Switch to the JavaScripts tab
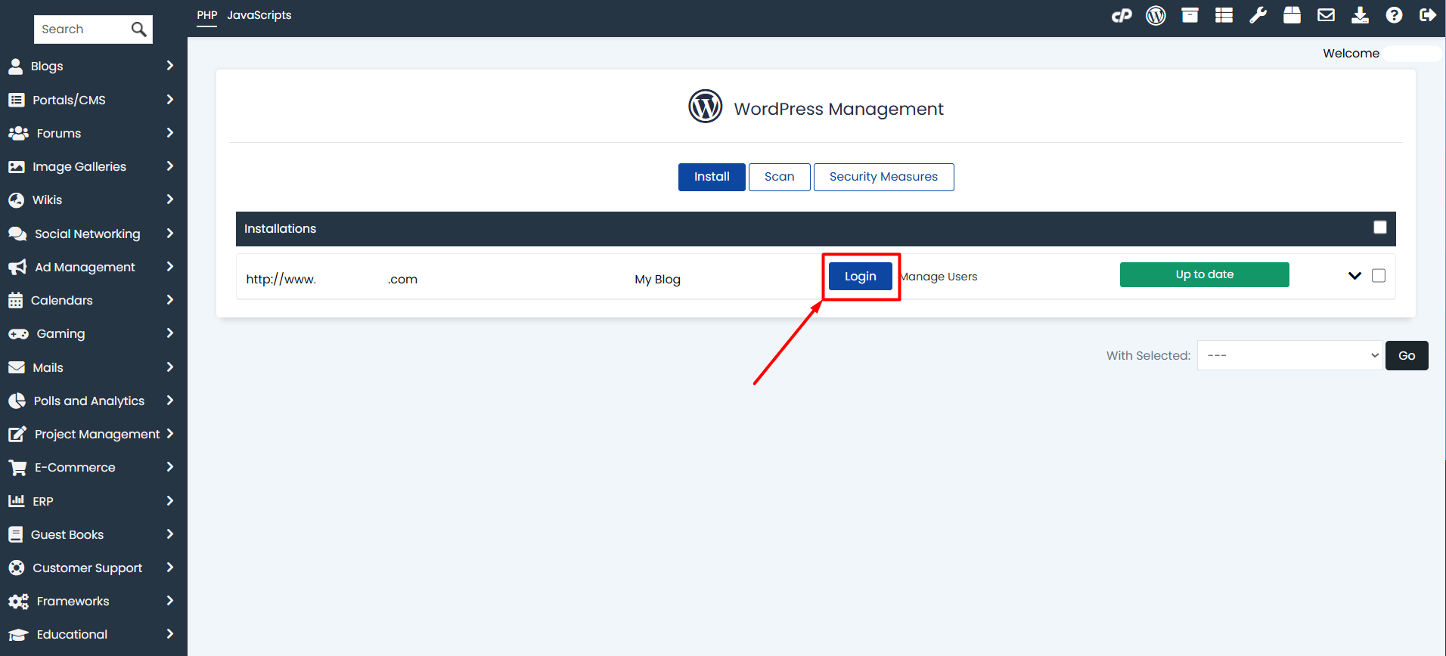The height and width of the screenshot is (656, 1446). coord(259,15)
